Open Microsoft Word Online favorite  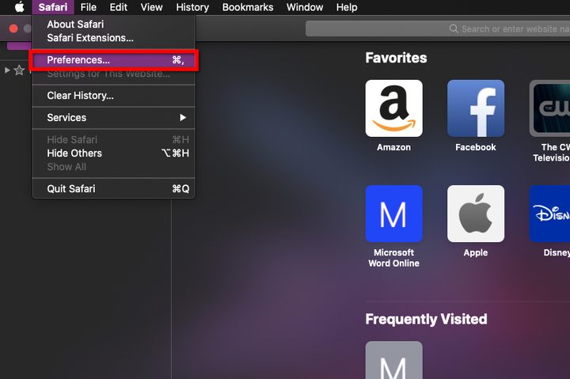point(393,214)
